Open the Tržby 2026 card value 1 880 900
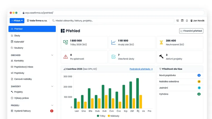The width and height of the screenshot is (212, 119). (76, 41)
